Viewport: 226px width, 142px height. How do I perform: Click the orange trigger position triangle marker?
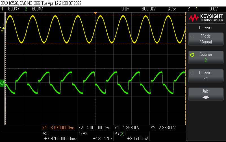[x=95, y=13]
